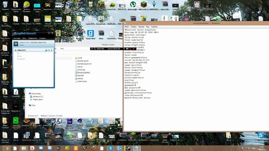Click the recorder camera icon on overlay bar
The height and width of the screenshot is (151, 269).
[127, 49]
